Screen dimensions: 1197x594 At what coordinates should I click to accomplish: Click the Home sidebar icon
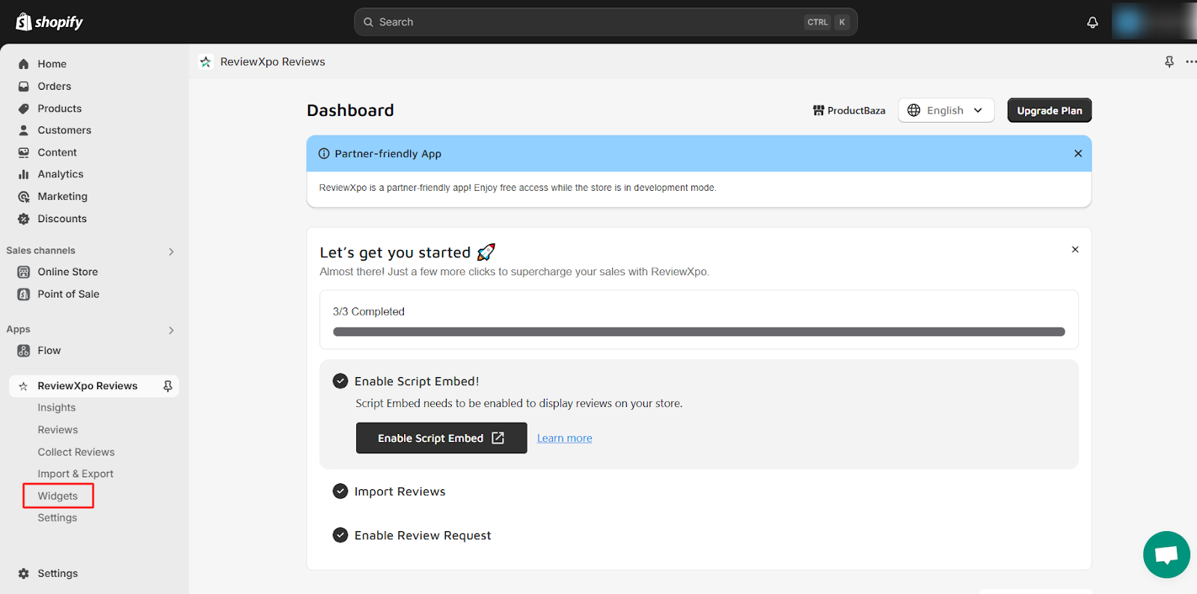[x=24, y=64]
